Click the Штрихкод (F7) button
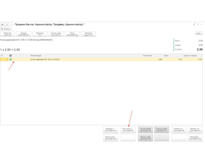This screenshot has width=205, height=164. coord(40,34)
